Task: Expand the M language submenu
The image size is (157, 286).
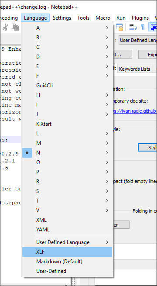Action: point(67,143)
